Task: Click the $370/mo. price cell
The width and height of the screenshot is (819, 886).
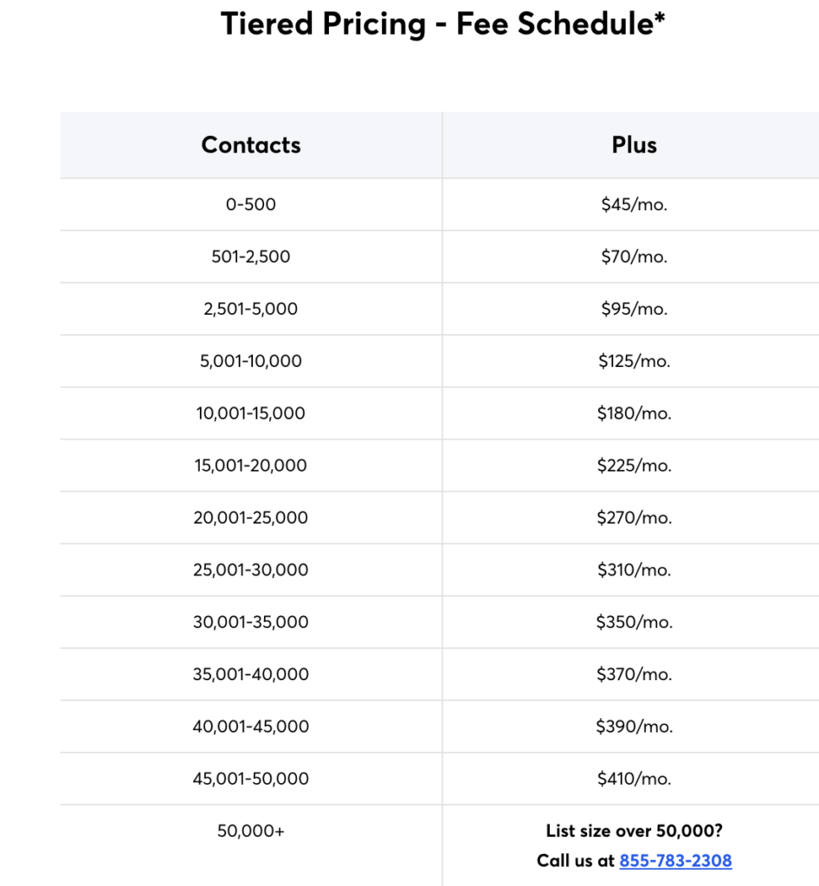Action: click(634, 674)
